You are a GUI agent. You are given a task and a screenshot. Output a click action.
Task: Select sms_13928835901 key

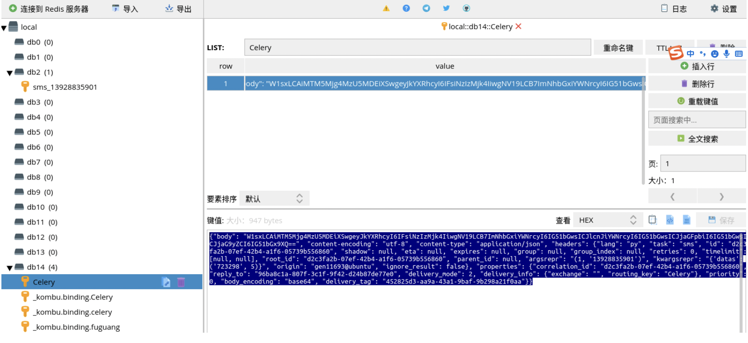(x=65, y=87)
